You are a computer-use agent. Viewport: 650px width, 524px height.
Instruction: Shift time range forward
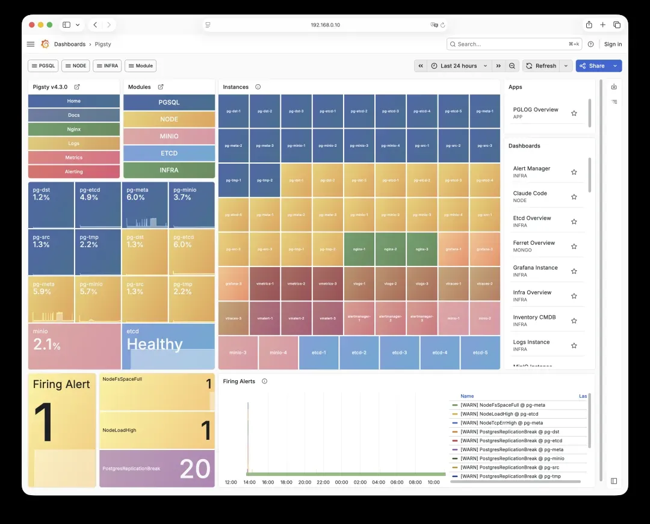click(498, 66)
